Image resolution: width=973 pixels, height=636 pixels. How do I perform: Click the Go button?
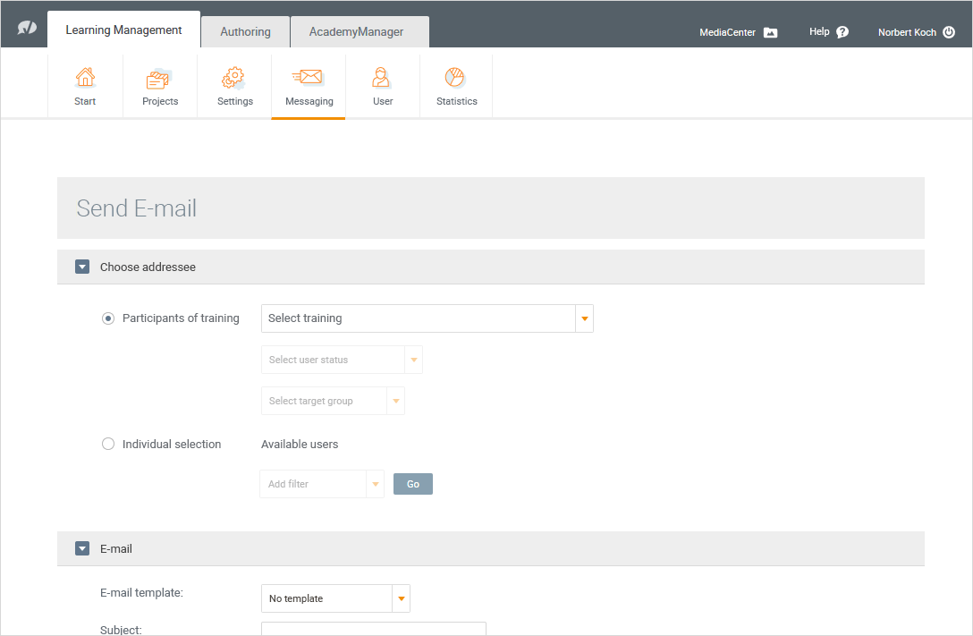(412, 484)
